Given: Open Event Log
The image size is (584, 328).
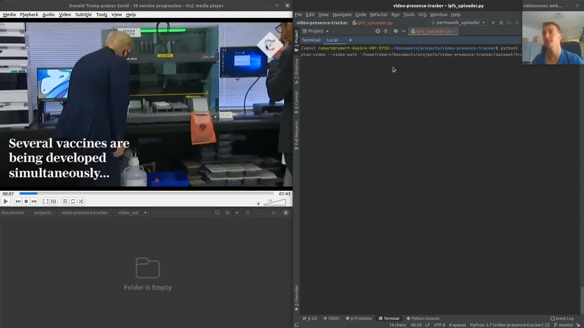Looking at the screenshot, I should tap(562, 318).
